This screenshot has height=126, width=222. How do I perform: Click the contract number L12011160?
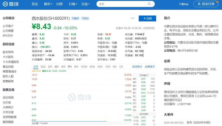point(184,104)
